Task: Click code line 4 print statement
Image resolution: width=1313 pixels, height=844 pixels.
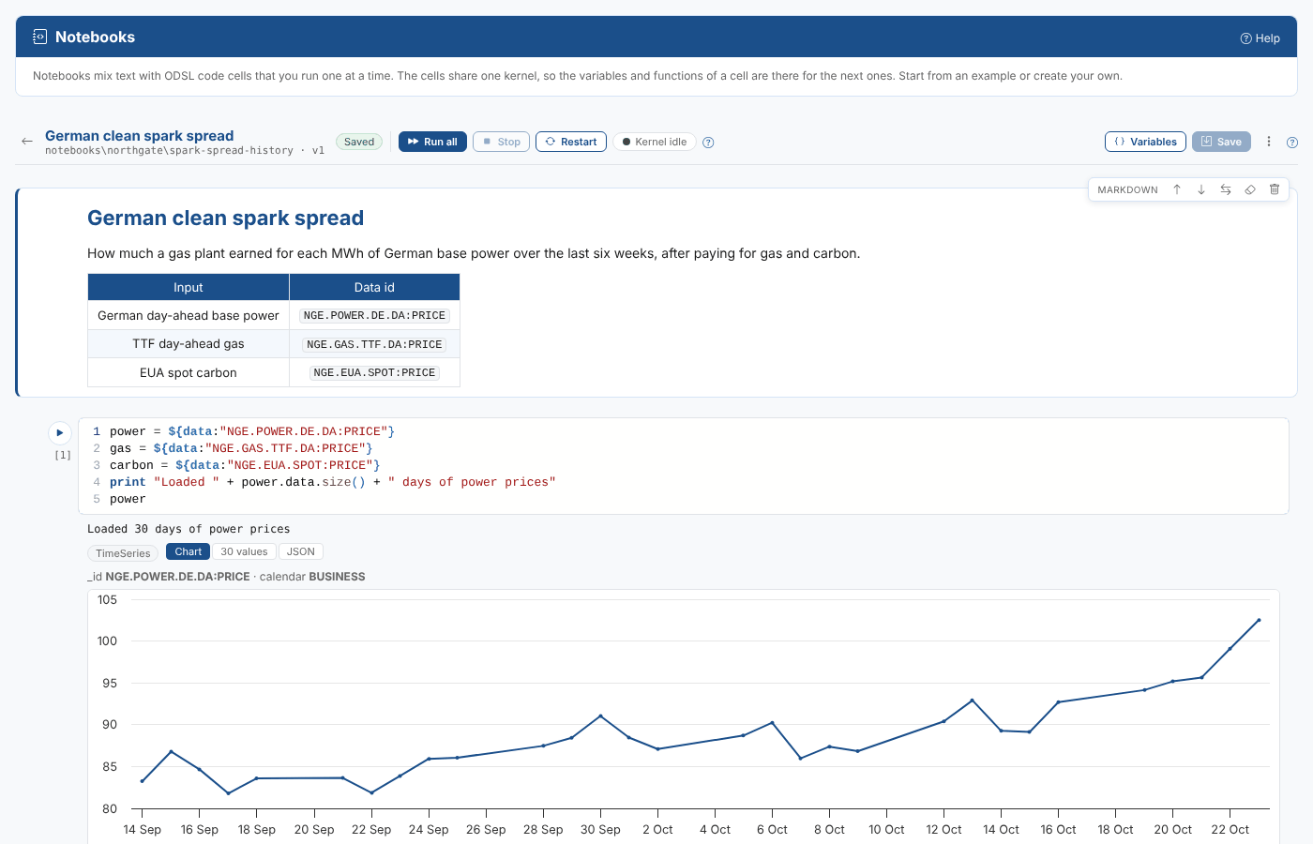Action: click(333, 482)
